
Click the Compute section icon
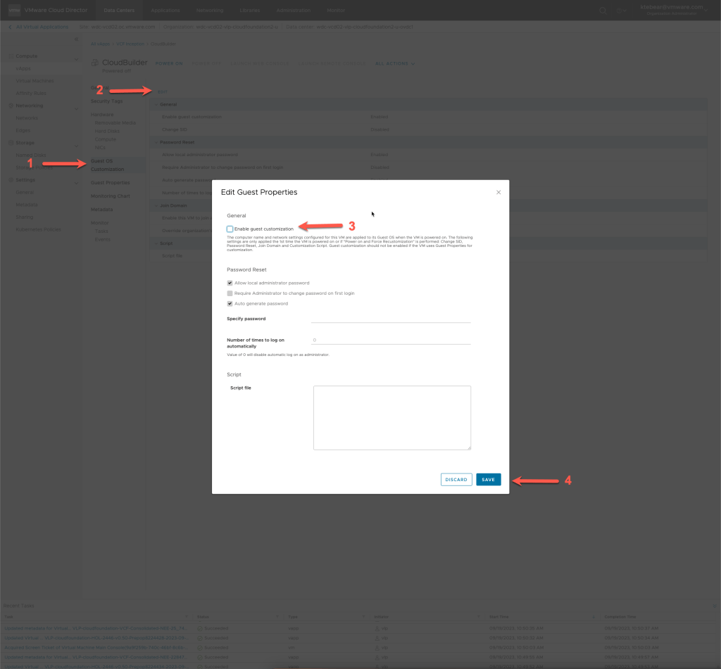point(11,56)
